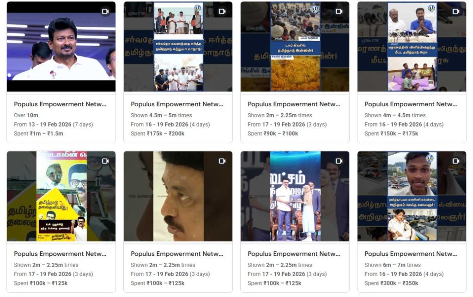This screenshot has height=297, width=473.
Task: Click video icon on close-up mustached face ad
Action: (222, 161)
